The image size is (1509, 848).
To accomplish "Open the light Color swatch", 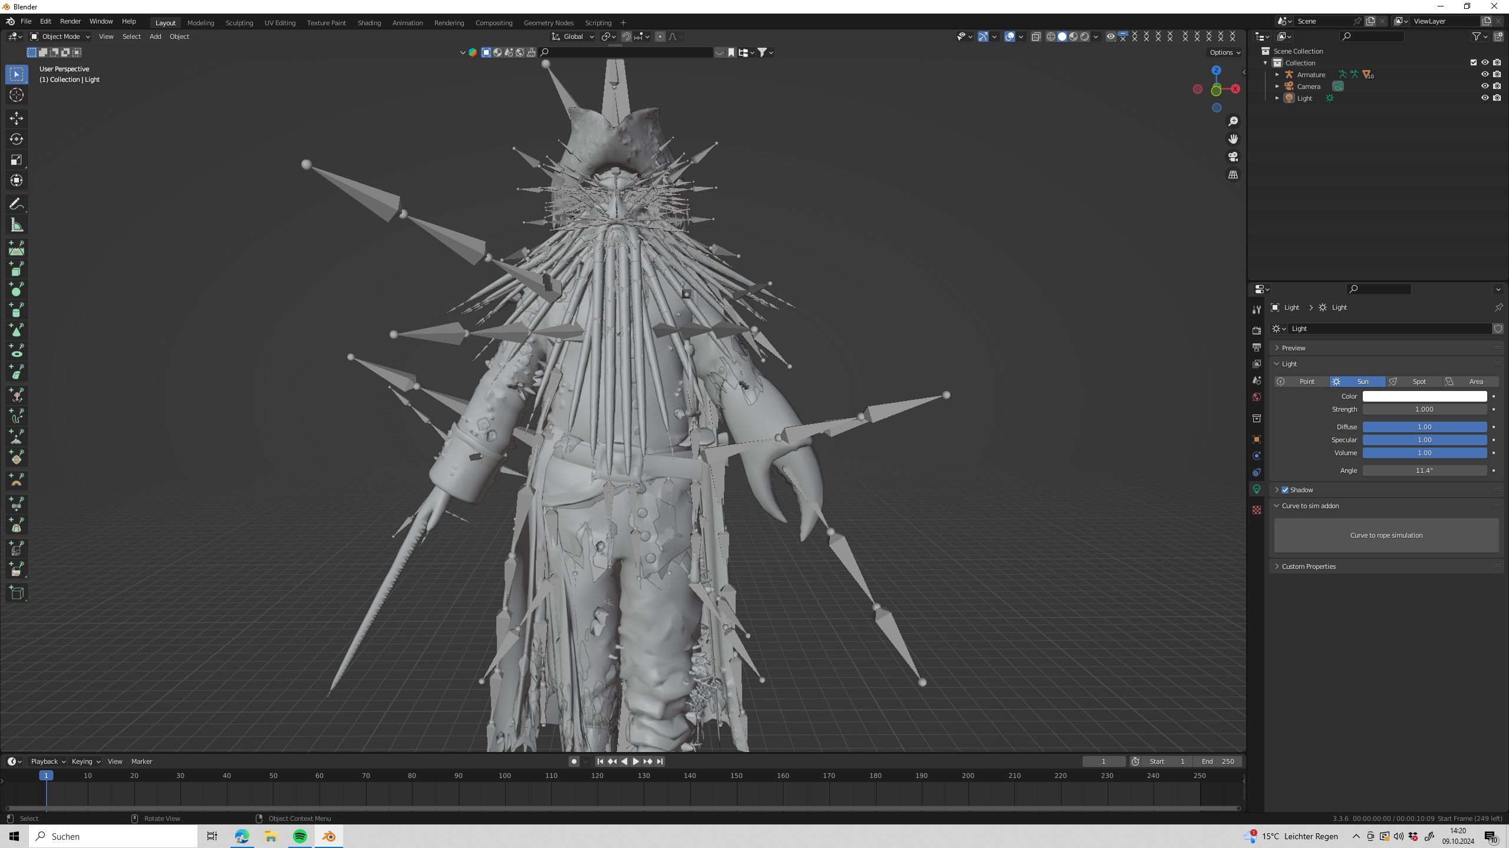I will (1424, 396).
